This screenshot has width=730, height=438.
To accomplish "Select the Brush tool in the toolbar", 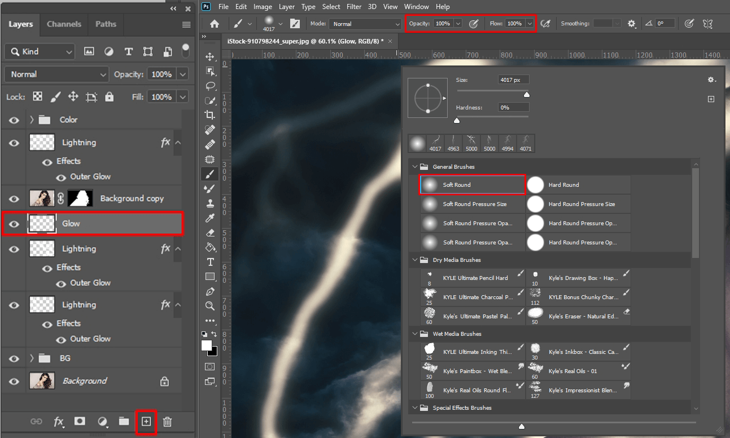I will [x=210, y=174].
